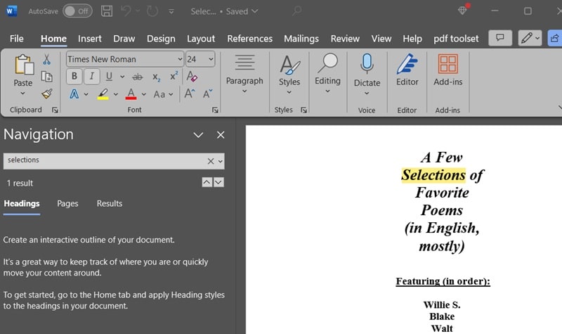Image resolution: width=562 pixels, height=334 pixels.
Task: Cut selection with the scissors icon
Action: pyautogui.click(x=46, y=59)
